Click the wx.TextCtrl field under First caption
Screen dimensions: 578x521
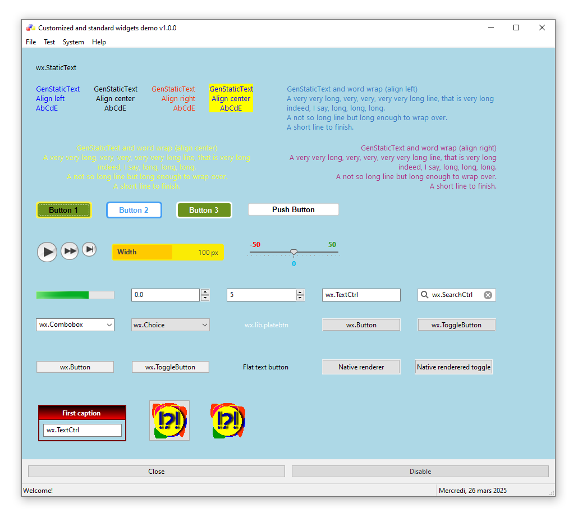tap(82, 430)
